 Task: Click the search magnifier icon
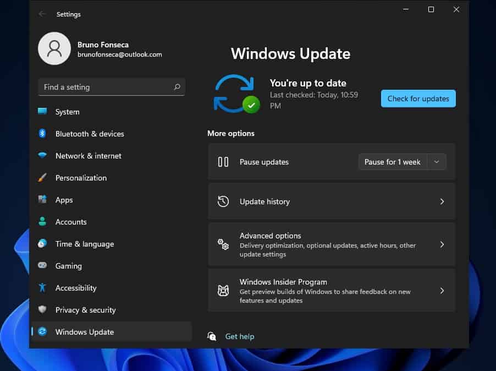[x=177, y=87]
